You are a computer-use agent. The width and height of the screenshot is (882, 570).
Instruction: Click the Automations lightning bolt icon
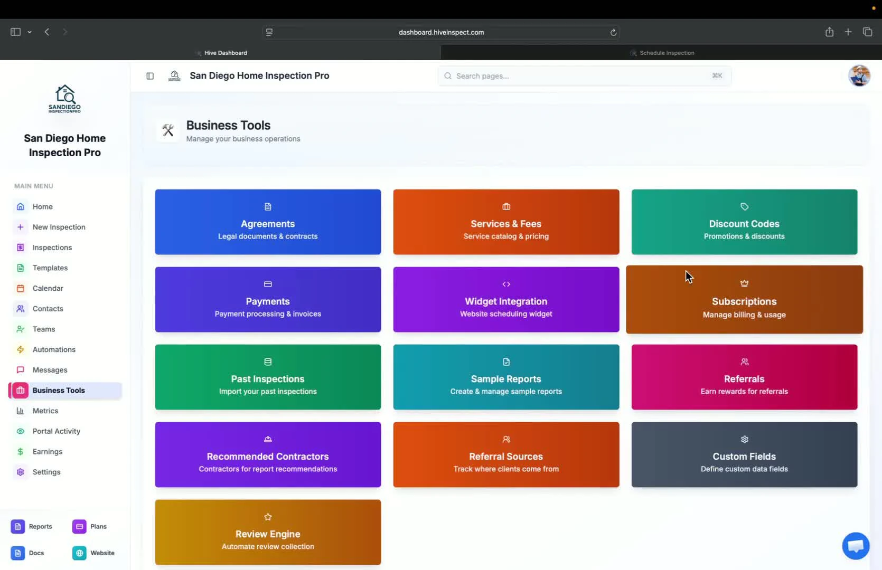(20, 349)
